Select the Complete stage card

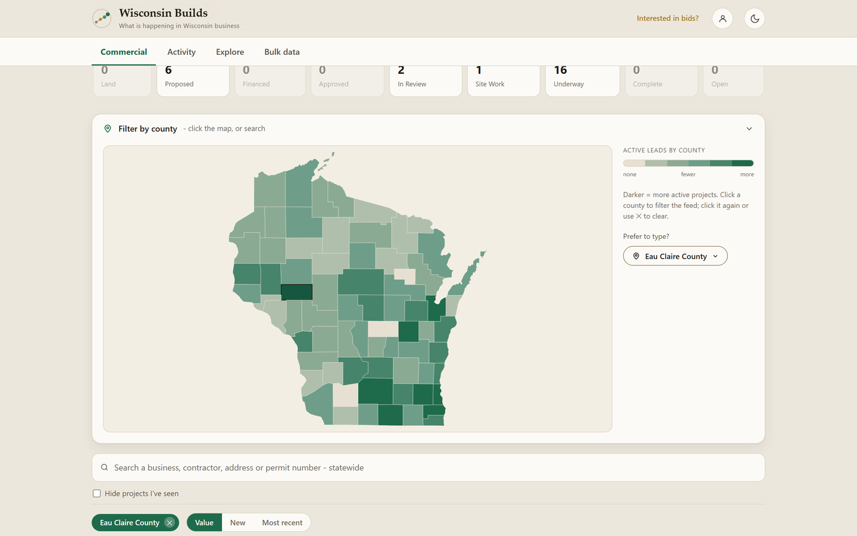661,80
